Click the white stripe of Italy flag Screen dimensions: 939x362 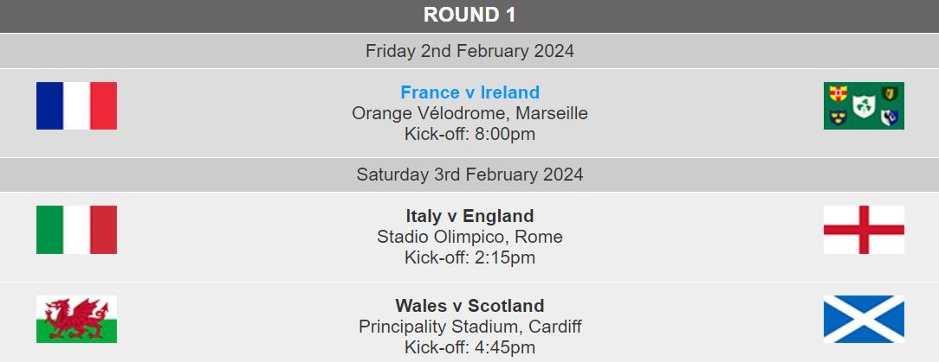point(76,230)
